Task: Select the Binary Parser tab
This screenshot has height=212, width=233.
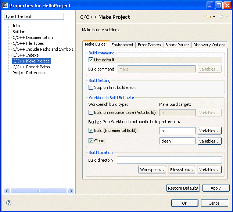Action: coord(177,45)
